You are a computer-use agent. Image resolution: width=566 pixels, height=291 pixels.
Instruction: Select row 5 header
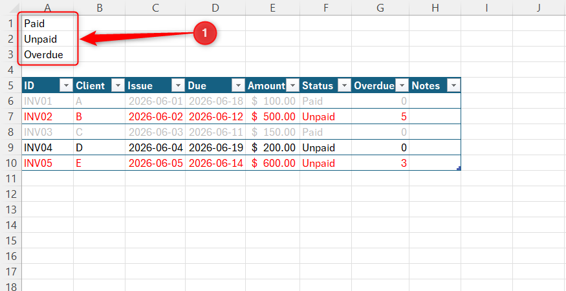pyautogui.click(x=10, y=85)
